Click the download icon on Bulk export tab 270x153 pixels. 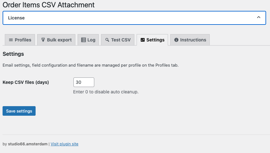(43, 40)
